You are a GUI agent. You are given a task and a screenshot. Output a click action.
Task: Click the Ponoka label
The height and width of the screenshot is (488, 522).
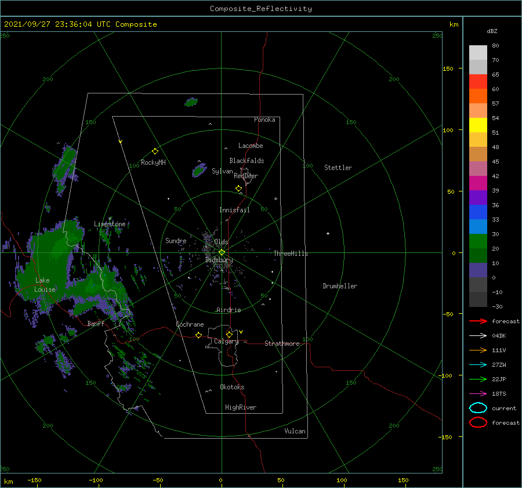click(264, 120)
